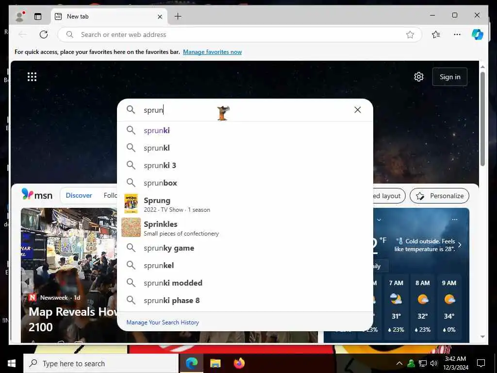Switch to the Discover tab

pos(79,195)
